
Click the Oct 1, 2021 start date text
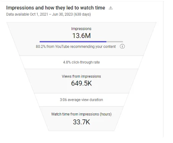click(39, 14)
